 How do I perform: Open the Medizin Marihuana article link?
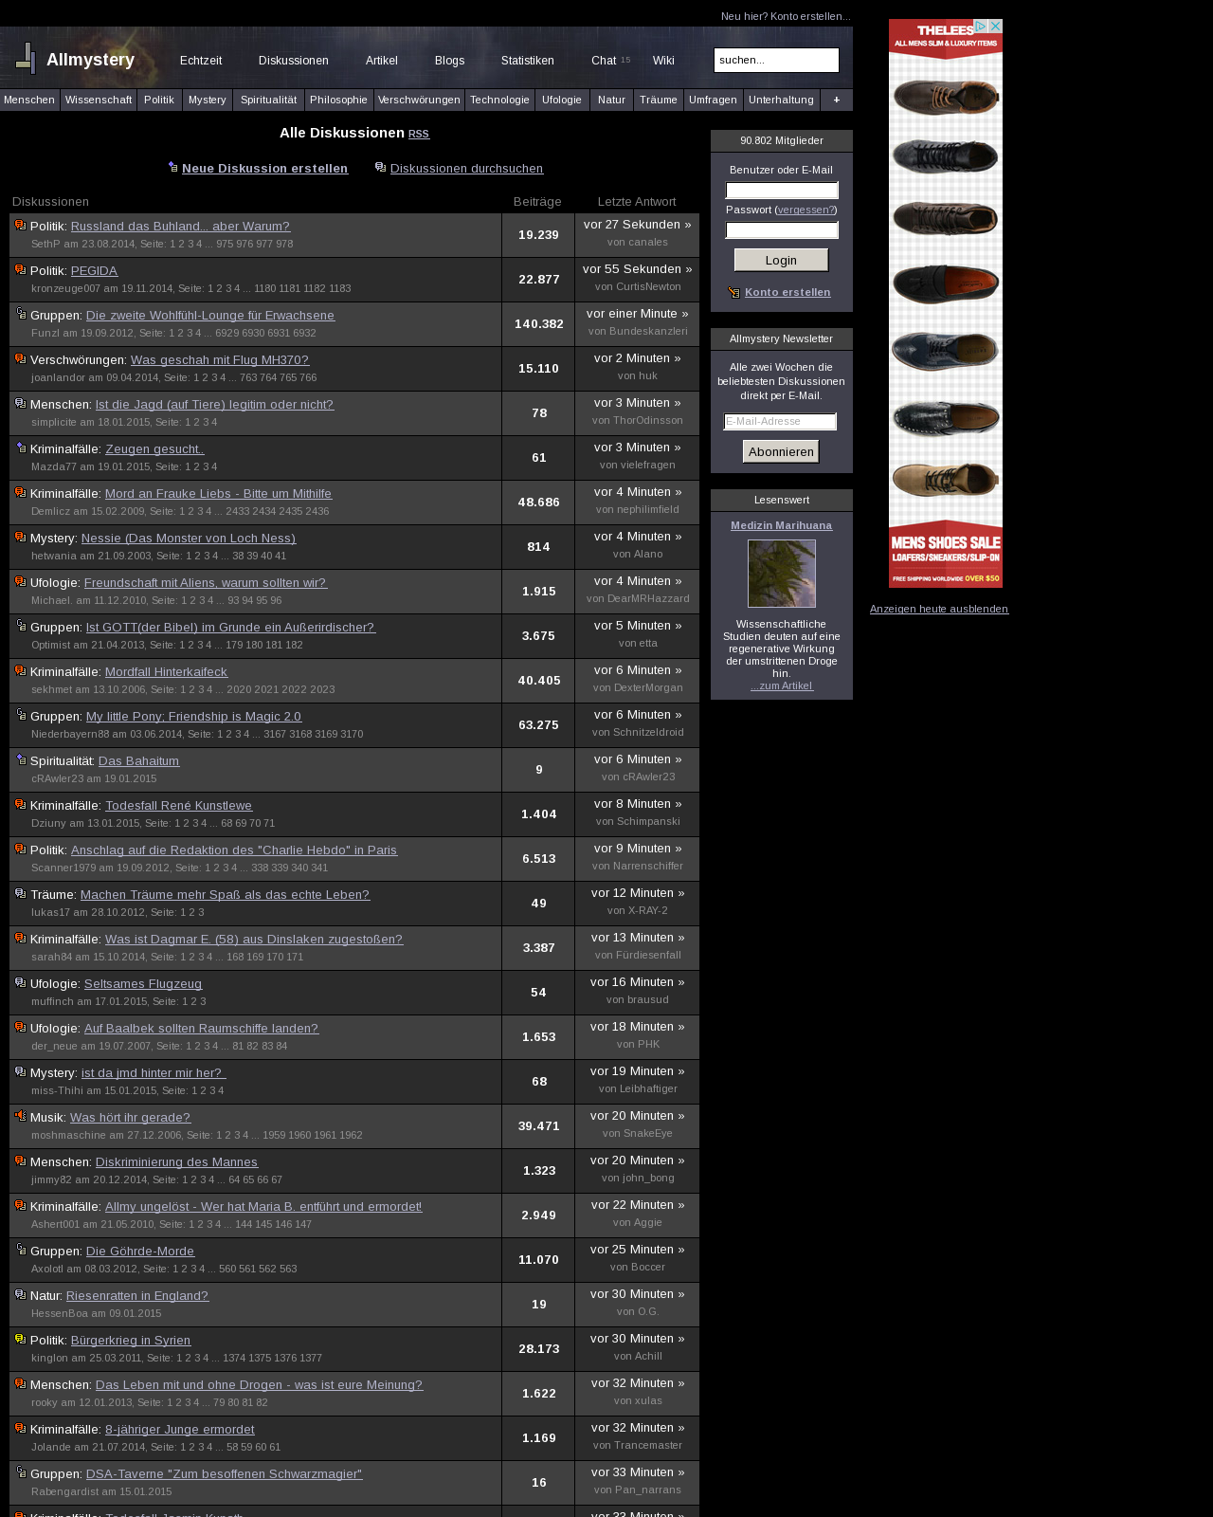(782, 525)
